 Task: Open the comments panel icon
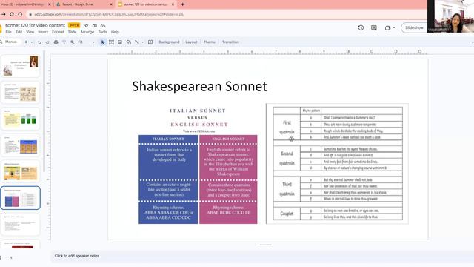pos(374,28)
